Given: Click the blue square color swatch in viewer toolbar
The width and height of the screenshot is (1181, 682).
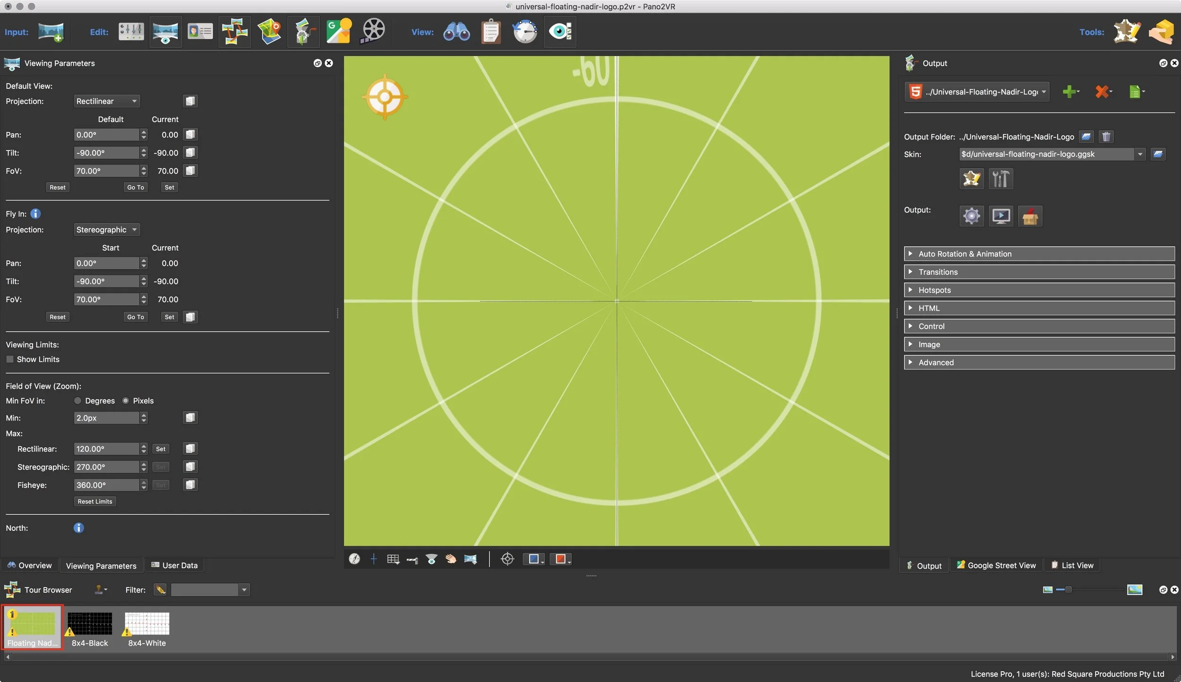Looking at the screenshot, I should point(534,559).
